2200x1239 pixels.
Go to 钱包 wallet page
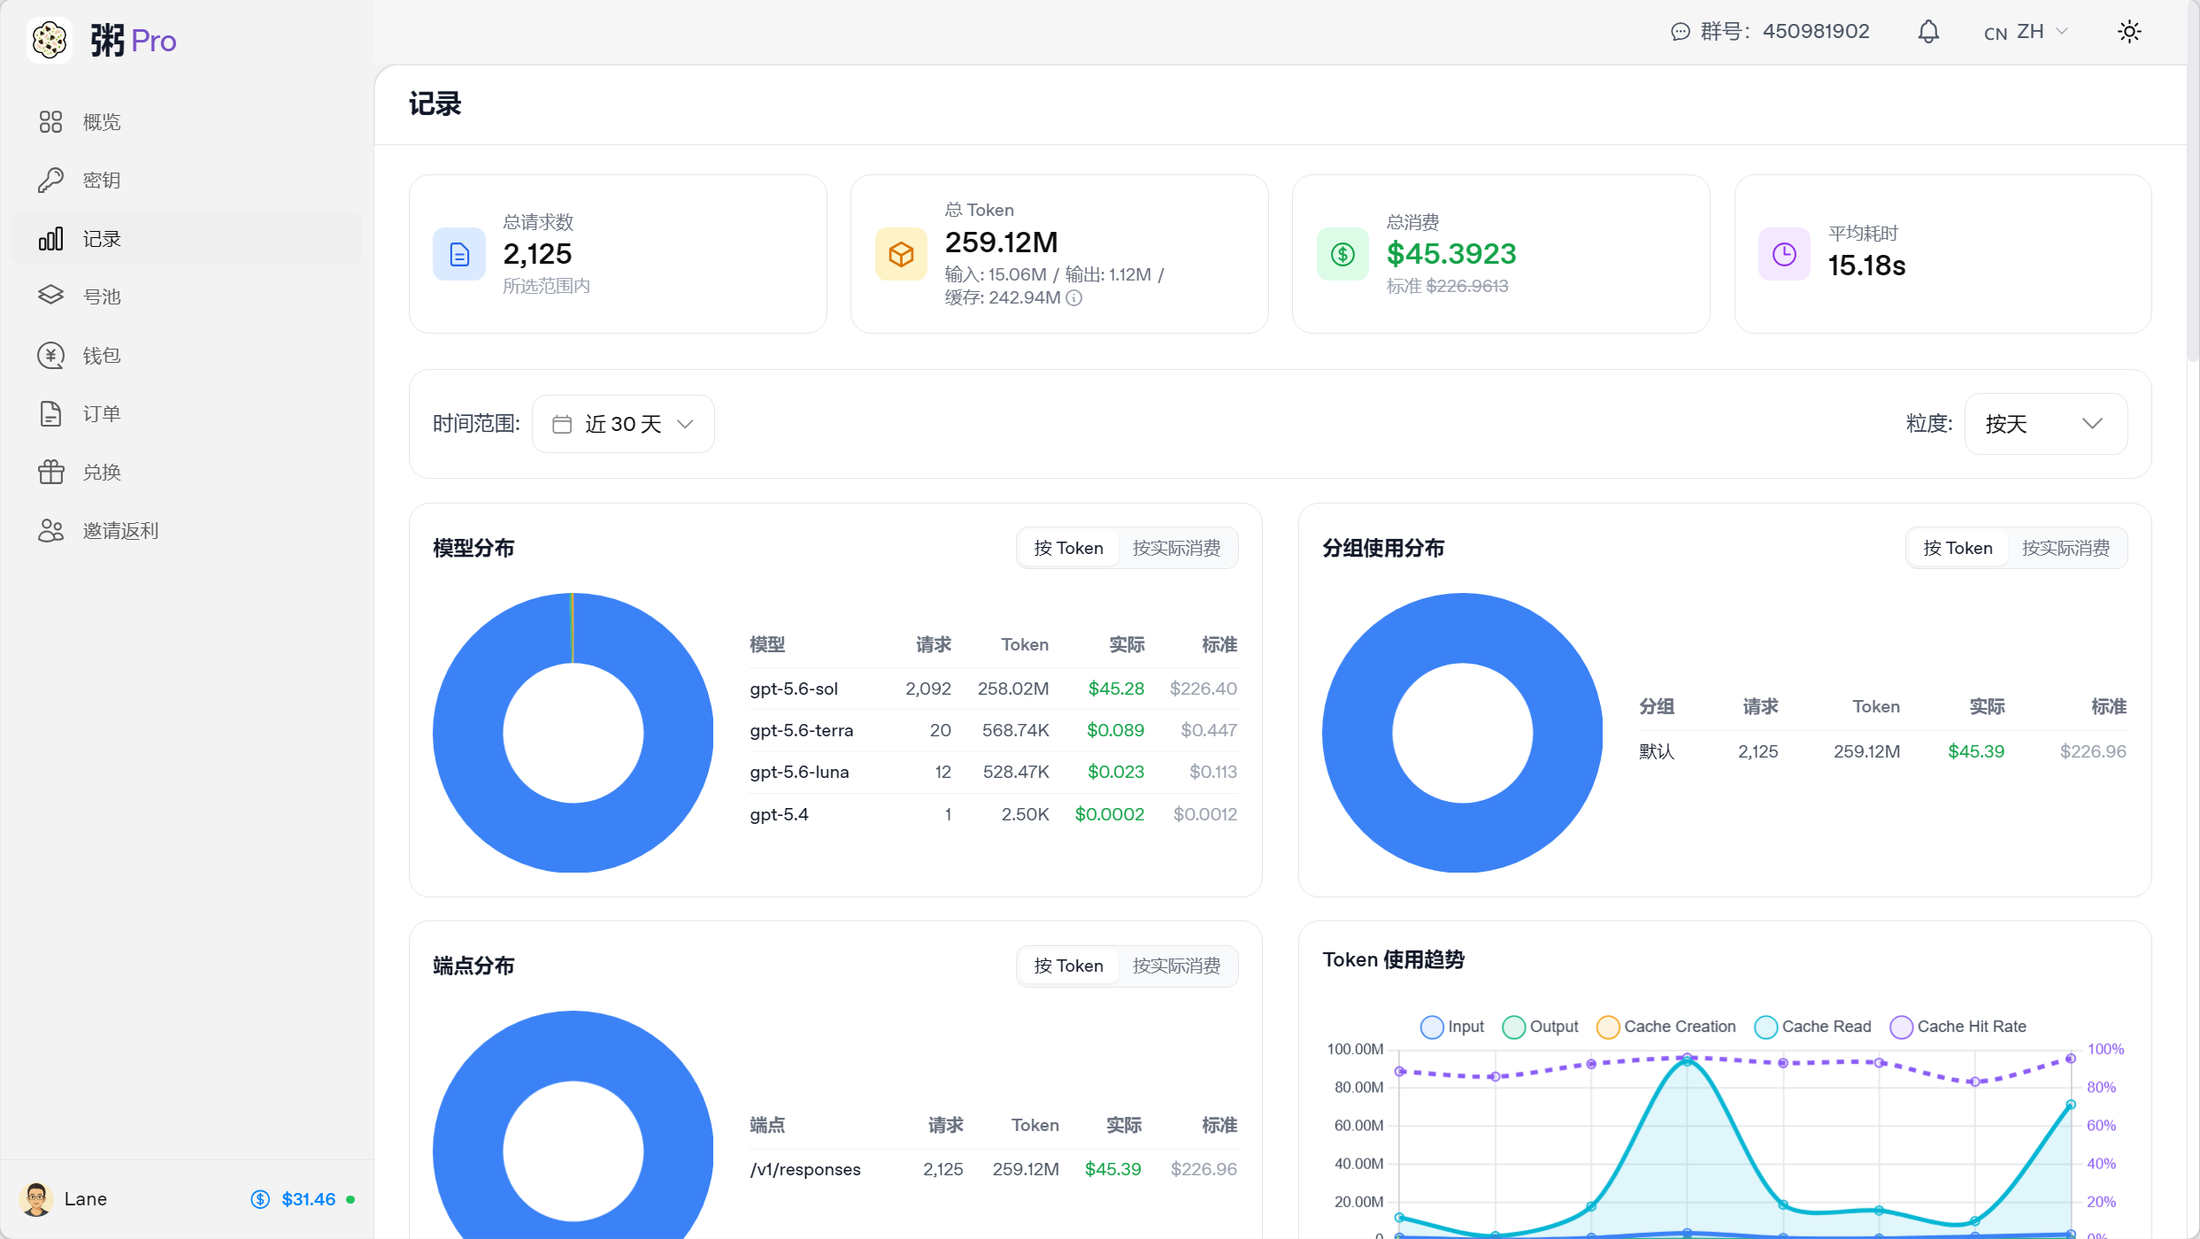(x=187, y=356)
